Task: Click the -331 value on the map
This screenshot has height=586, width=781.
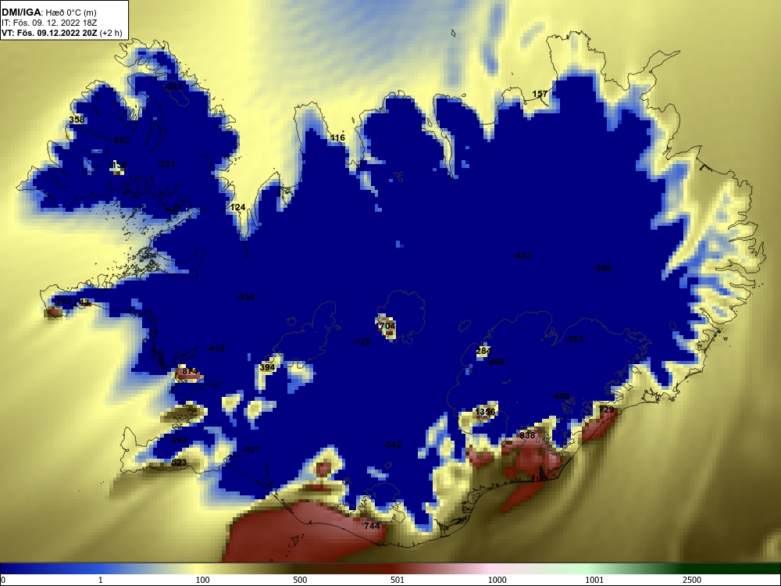Action: (166, 164)
